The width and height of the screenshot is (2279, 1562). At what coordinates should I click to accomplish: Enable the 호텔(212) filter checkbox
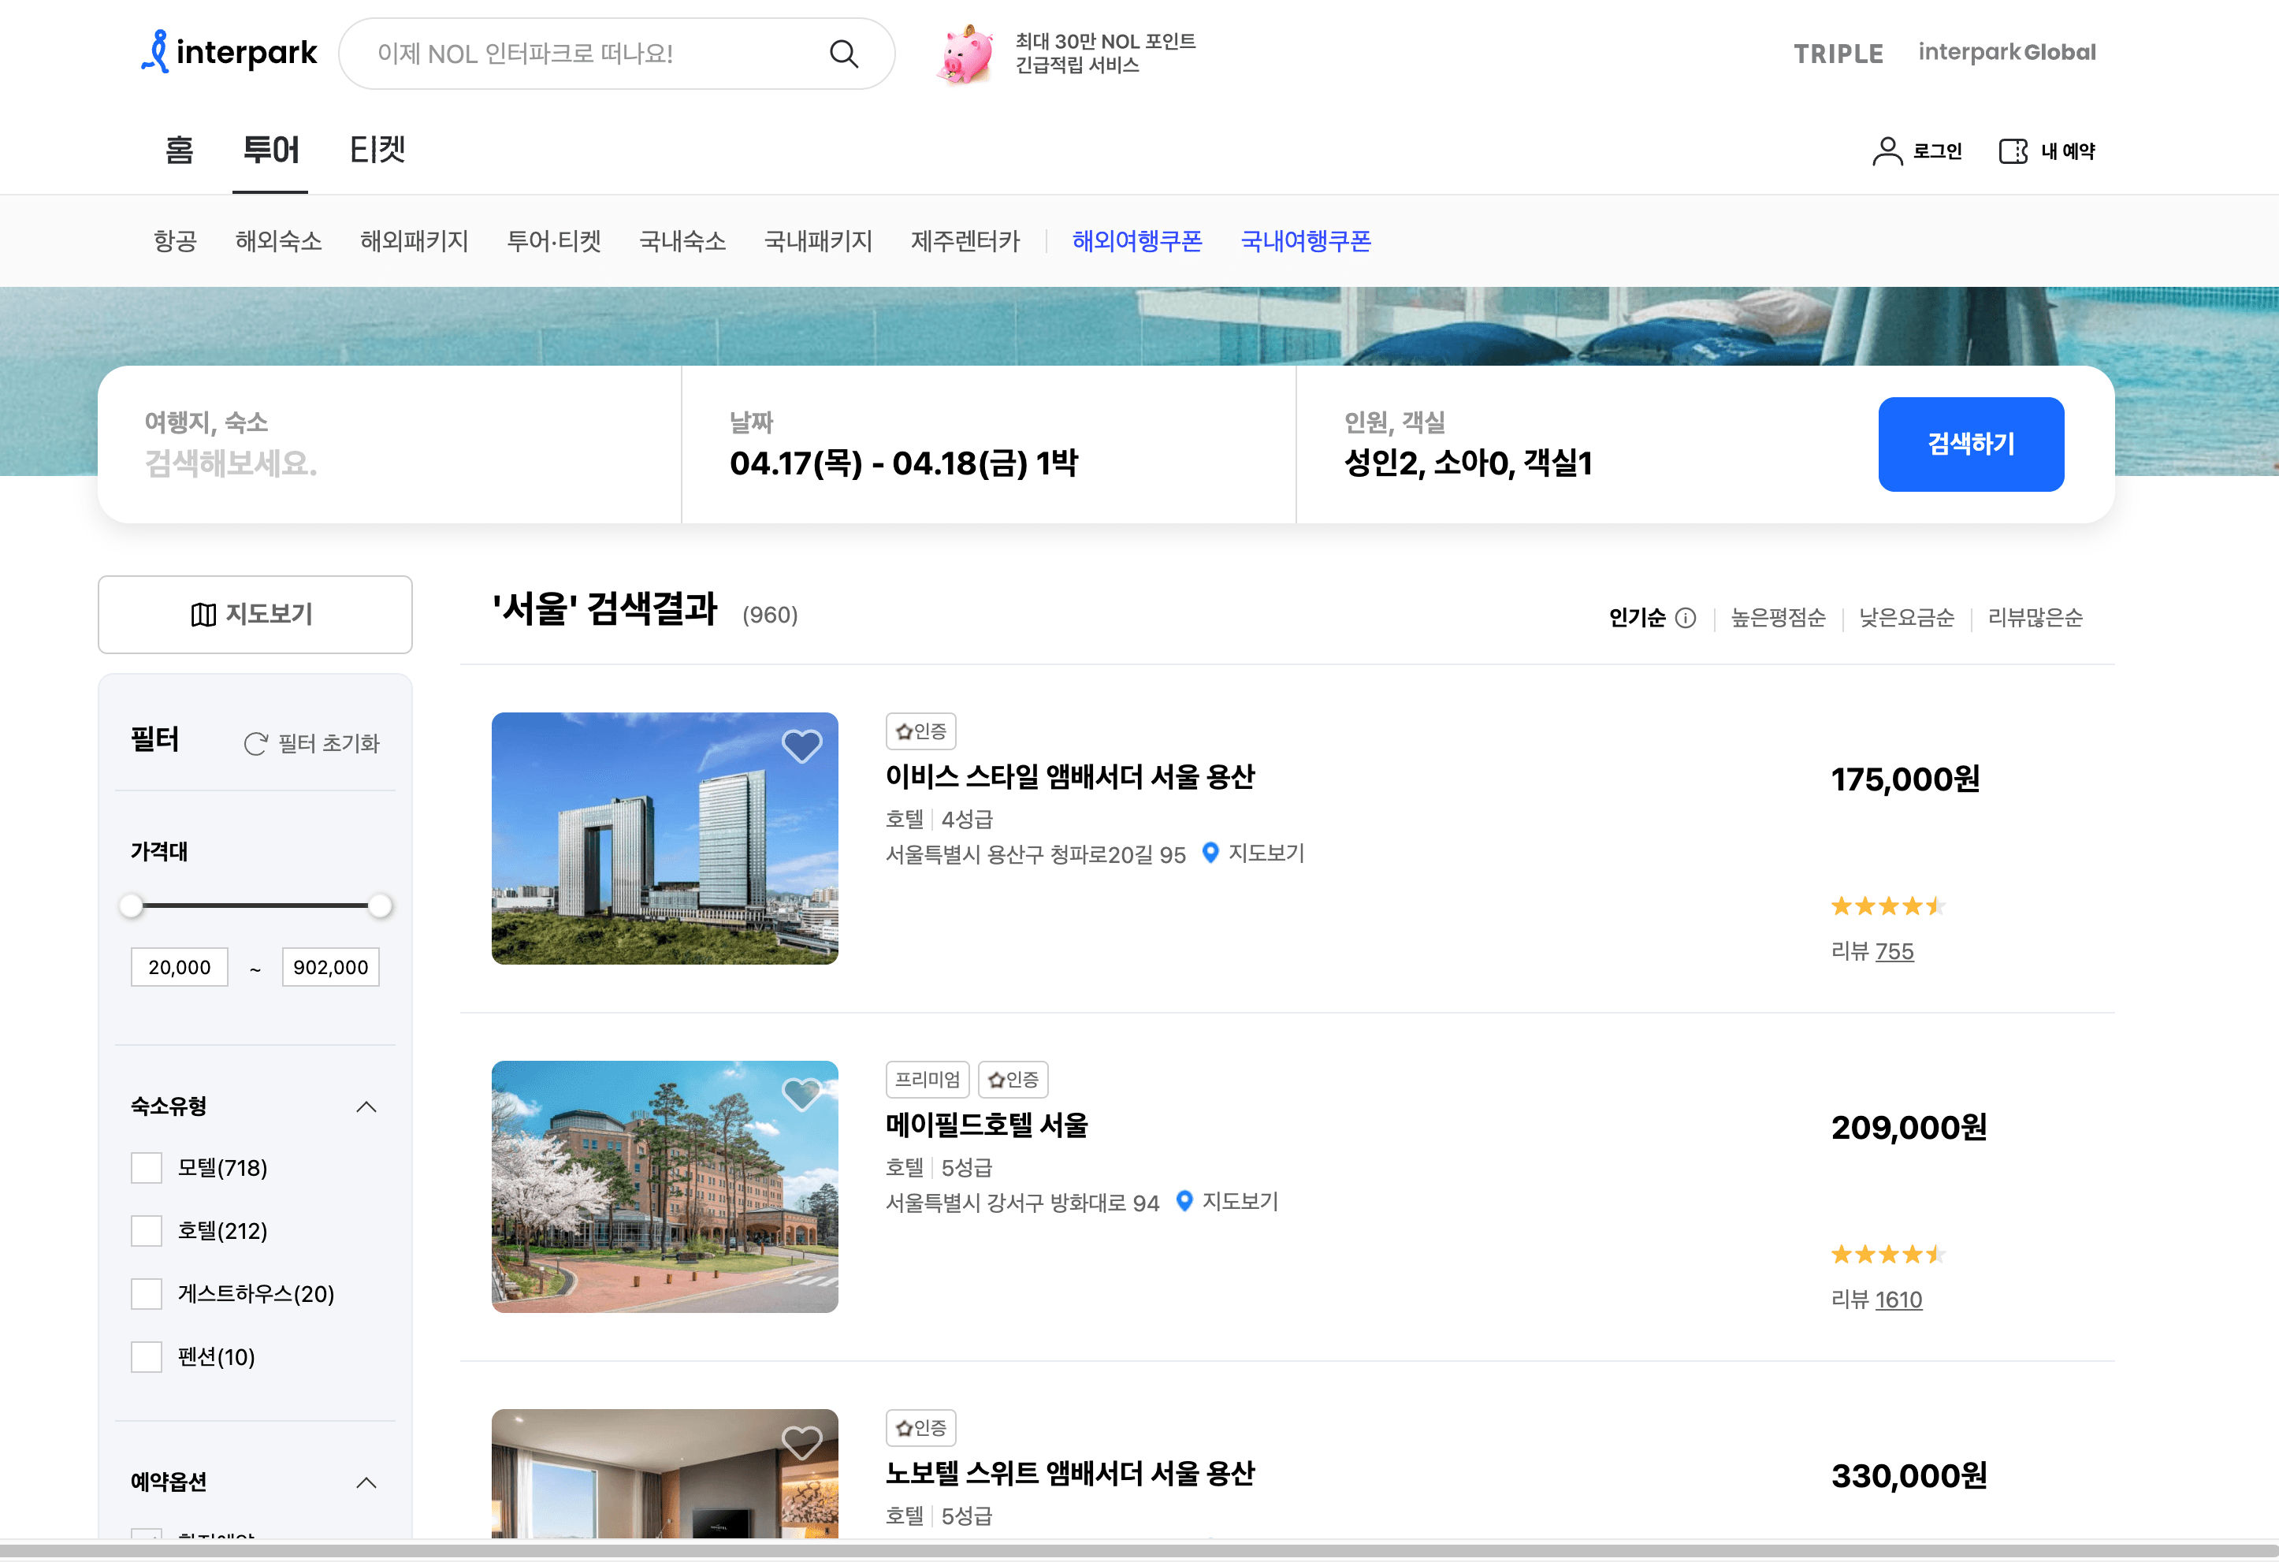point(146,1230)
